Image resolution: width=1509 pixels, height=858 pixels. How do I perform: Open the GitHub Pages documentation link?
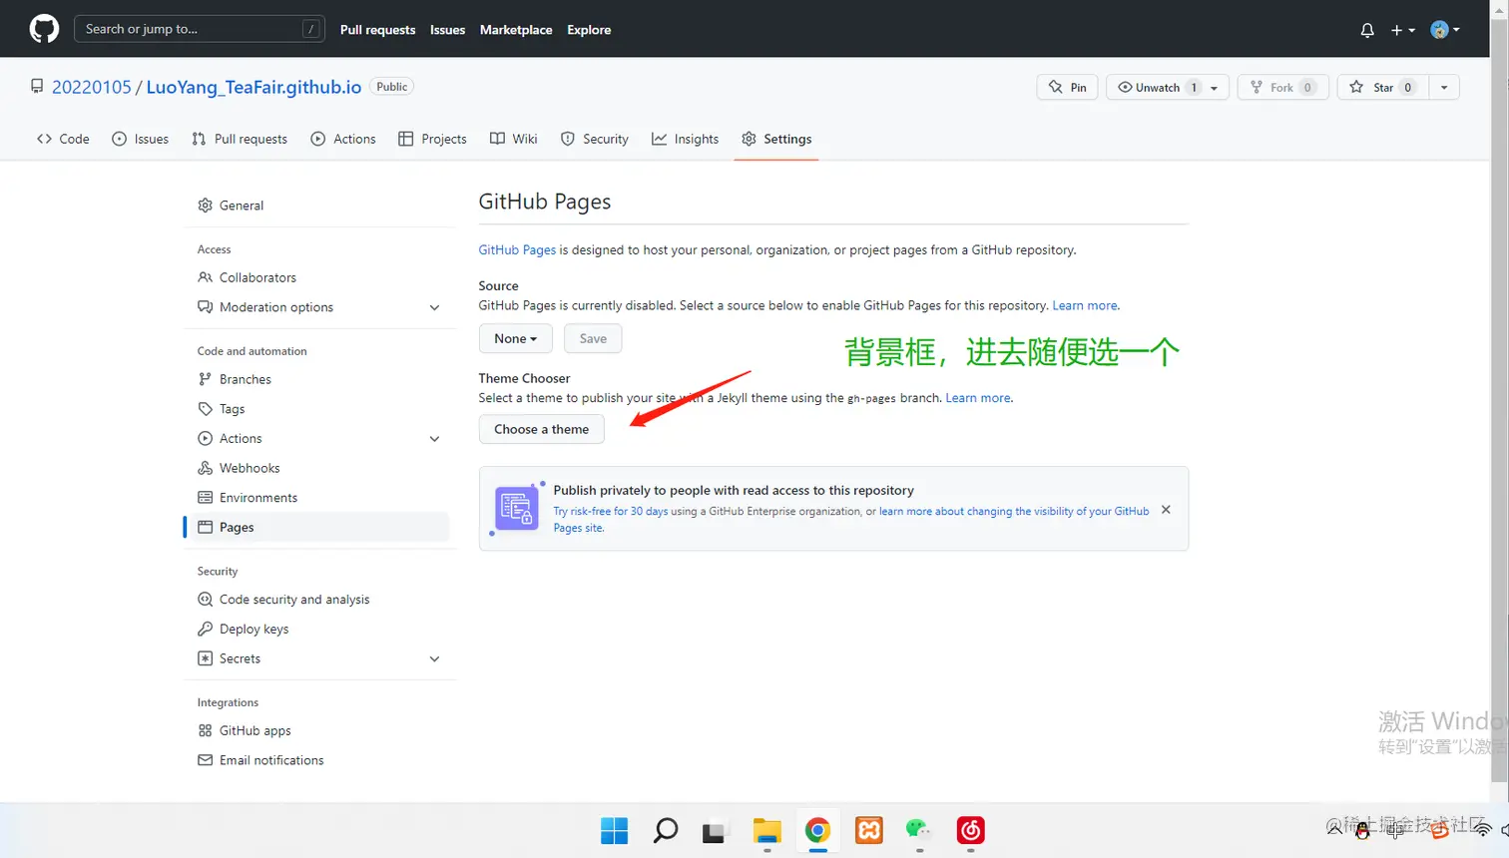(x=517, y=250)
